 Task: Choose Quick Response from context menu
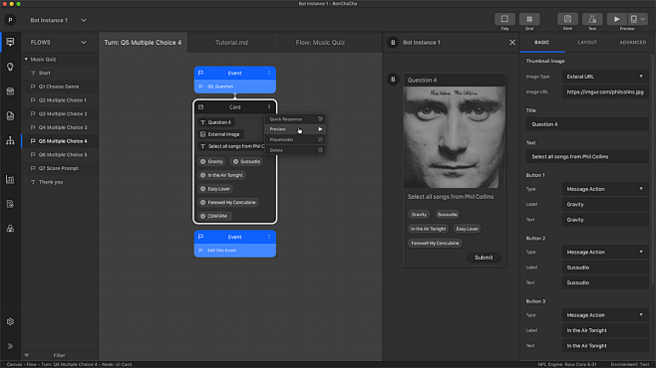295,119
